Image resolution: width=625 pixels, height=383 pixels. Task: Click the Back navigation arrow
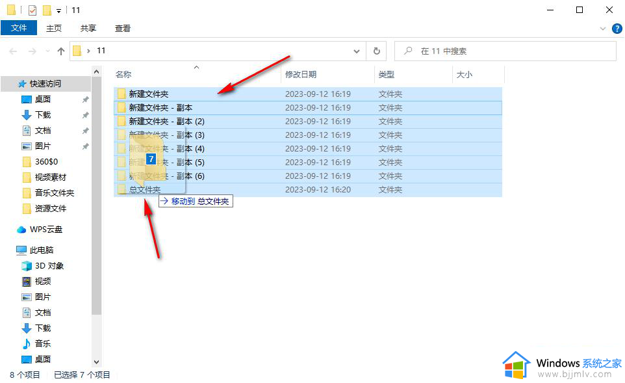[13, 51]
